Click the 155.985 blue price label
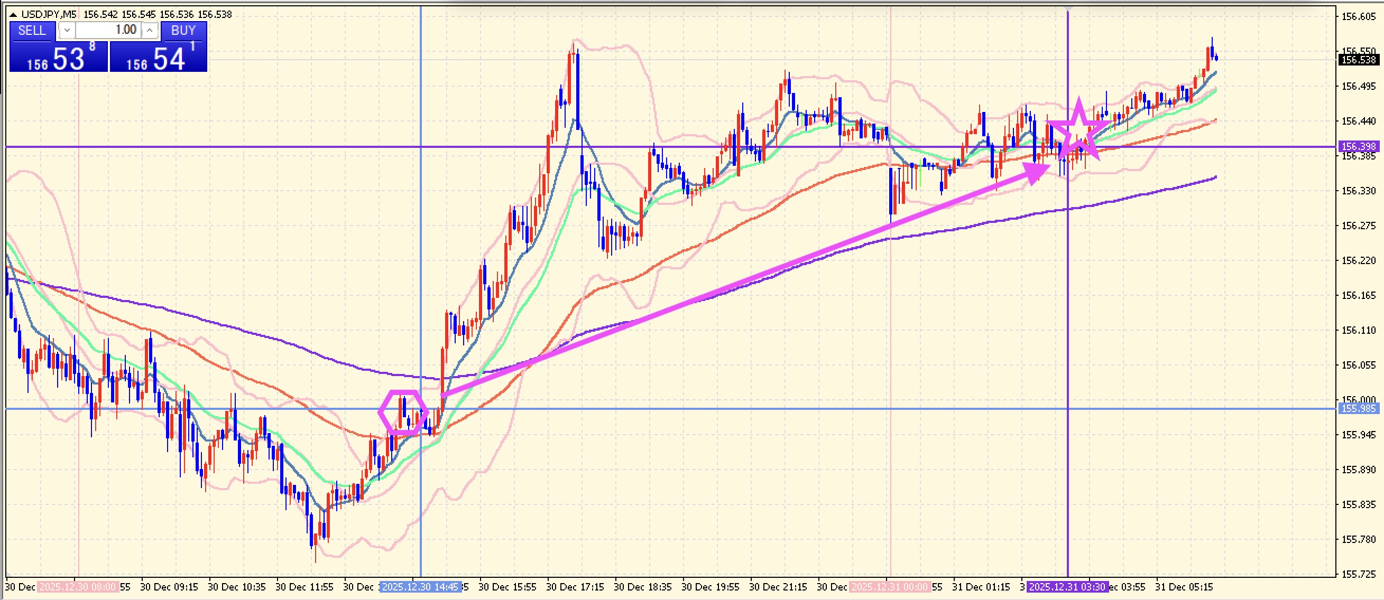 (x=1358, y=409)
